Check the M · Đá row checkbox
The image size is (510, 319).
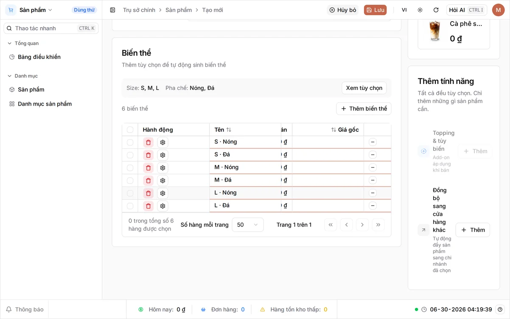coord(130,181)
